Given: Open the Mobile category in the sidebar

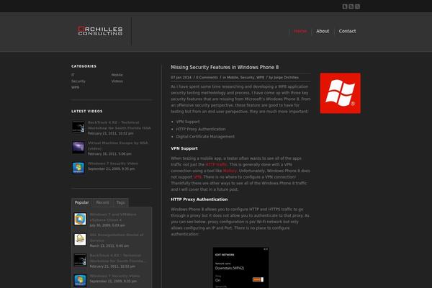Looking at the screenshot, I should tap(117, 75).
